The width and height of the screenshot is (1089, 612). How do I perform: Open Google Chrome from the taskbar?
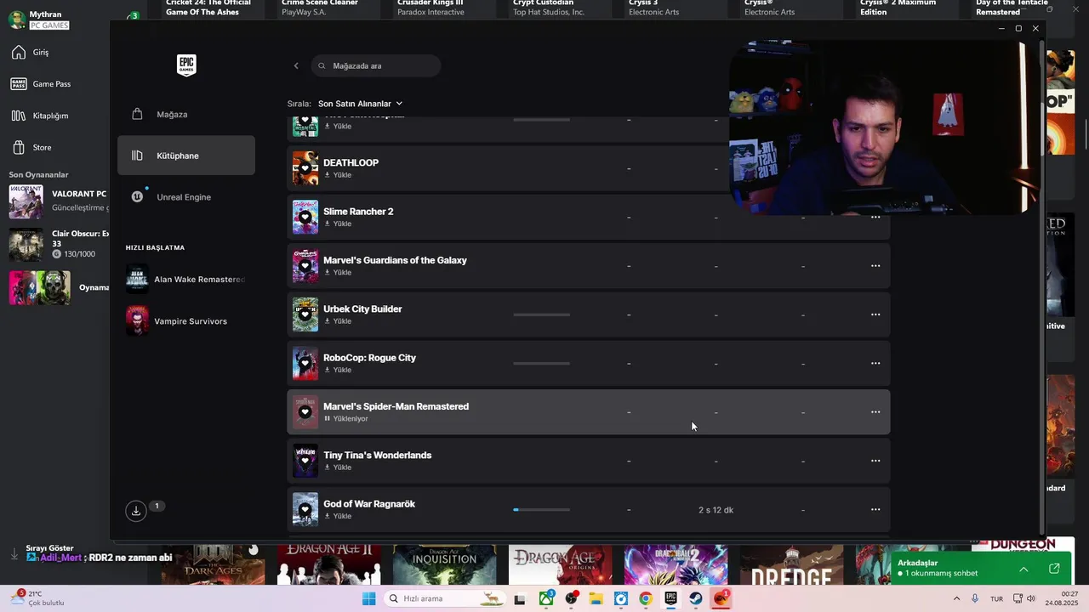point(646,598)
